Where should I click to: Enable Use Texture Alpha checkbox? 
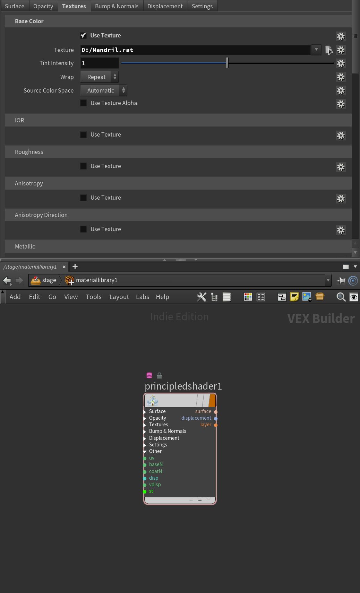83,103
